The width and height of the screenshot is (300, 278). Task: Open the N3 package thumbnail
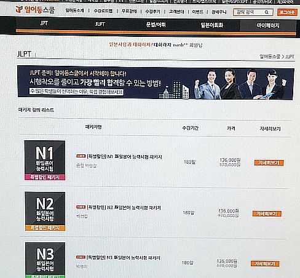pyautogui.click(x=45, y=260)
